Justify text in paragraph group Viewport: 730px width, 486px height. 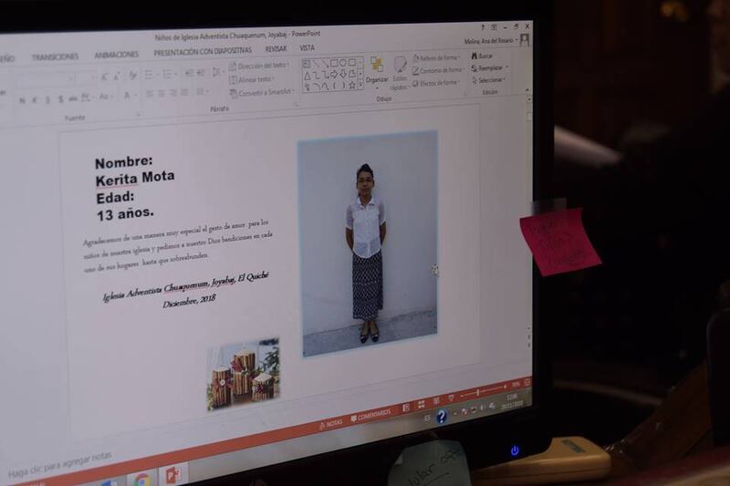pos(184,92)
